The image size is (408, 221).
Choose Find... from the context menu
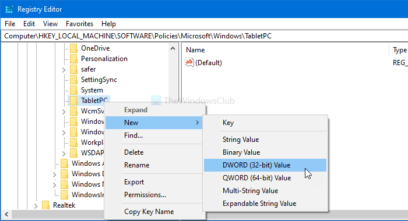point(154,136)
